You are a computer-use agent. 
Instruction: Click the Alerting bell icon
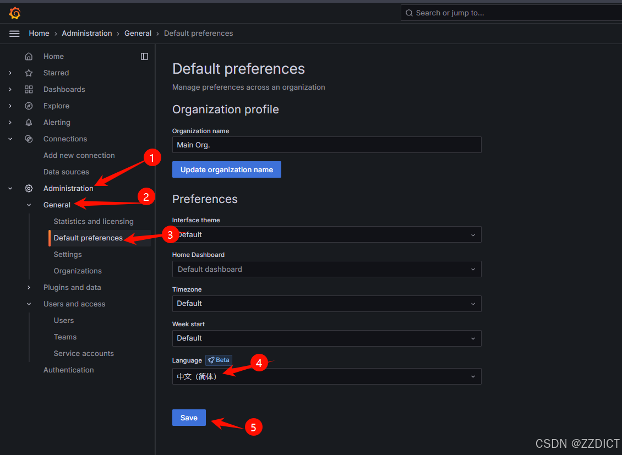coord(29,123)
